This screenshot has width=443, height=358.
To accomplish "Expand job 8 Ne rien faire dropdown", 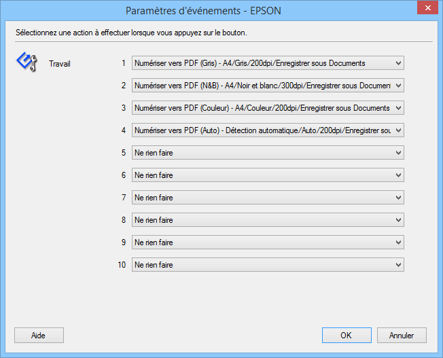I will pos(268,220).
